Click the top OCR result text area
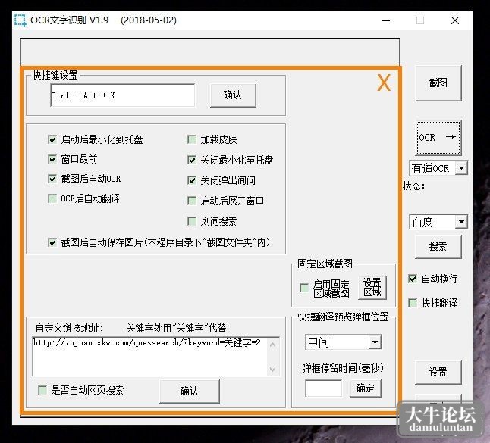490x443 pixels. click(210, 52)
